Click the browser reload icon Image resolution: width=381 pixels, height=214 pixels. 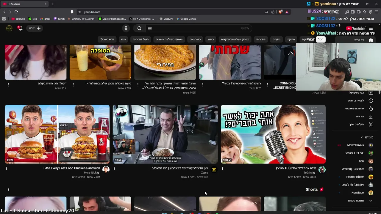16,12
